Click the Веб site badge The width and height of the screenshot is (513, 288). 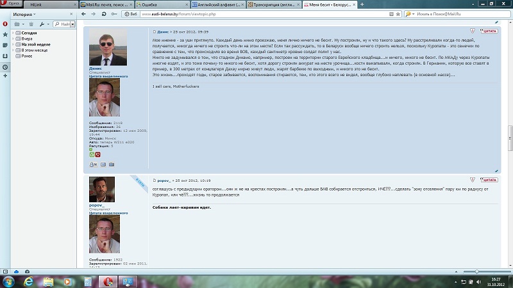tap(131, 14)
